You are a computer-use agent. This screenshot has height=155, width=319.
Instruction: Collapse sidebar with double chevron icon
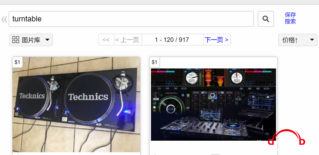coord(4,19)
